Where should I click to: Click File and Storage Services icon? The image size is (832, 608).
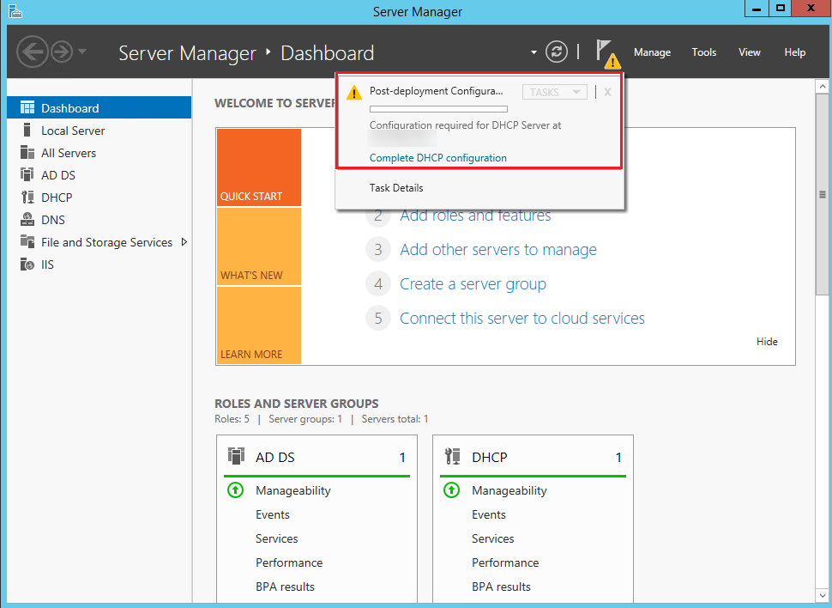[27, 242]
